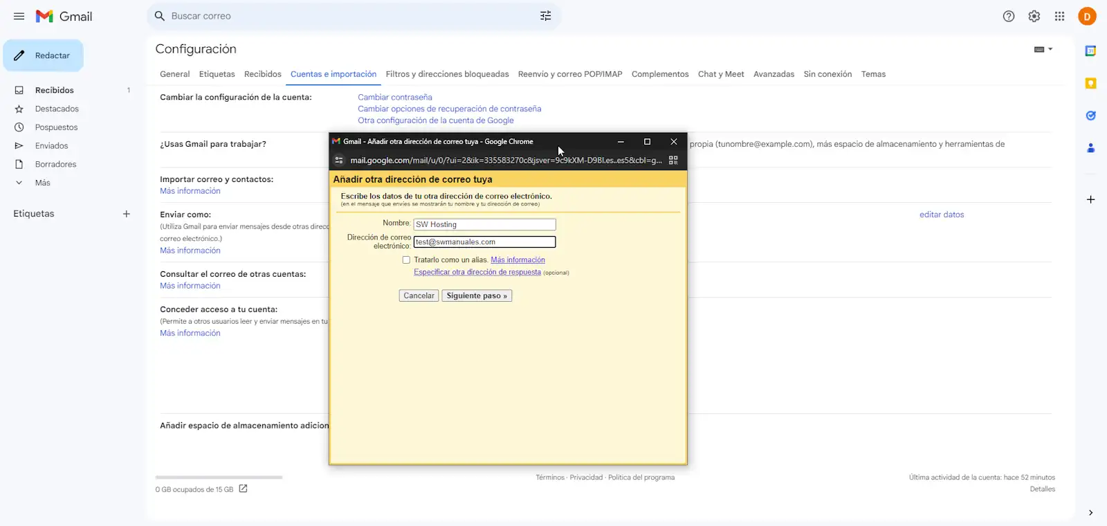The image size is (1107, 526).
Task: Click the Etiquetas sidebar heading
Action: coord(34,214)
